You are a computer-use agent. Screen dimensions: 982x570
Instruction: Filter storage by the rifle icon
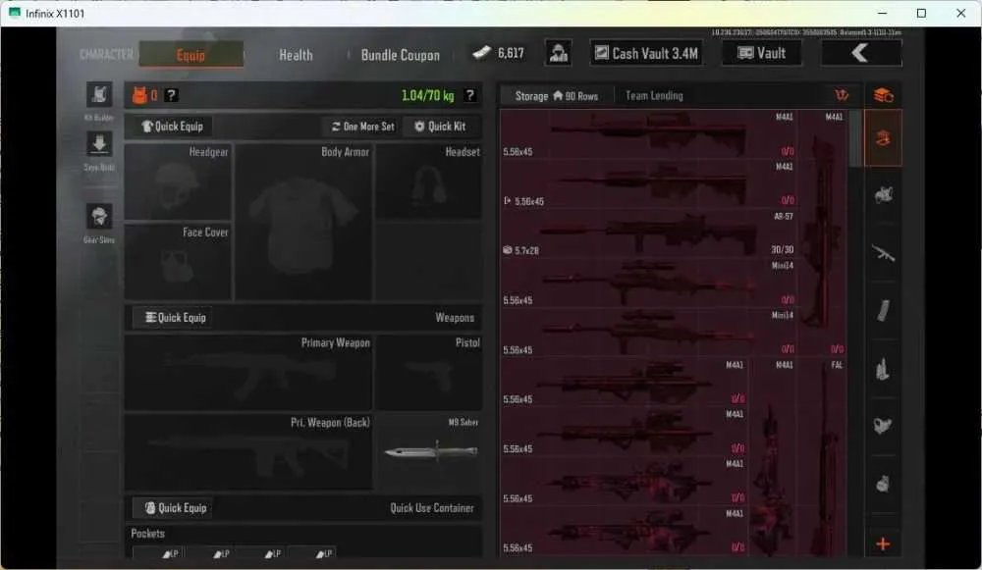click(x=883, y=253)
